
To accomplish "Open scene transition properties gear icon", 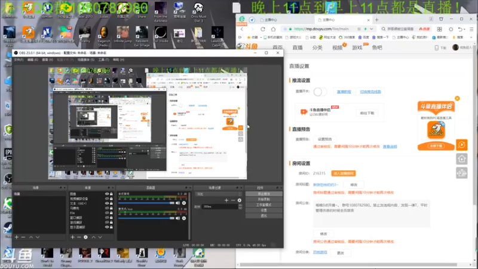I will [x=240, y=200].
